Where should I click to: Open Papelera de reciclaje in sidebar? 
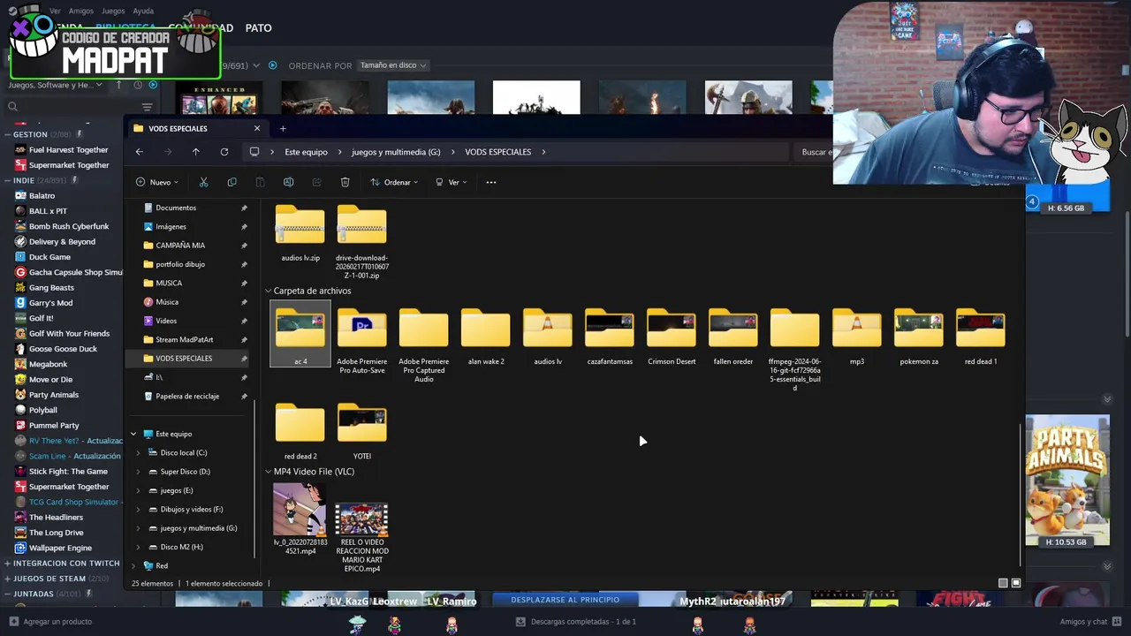click(x=187, y=396)
